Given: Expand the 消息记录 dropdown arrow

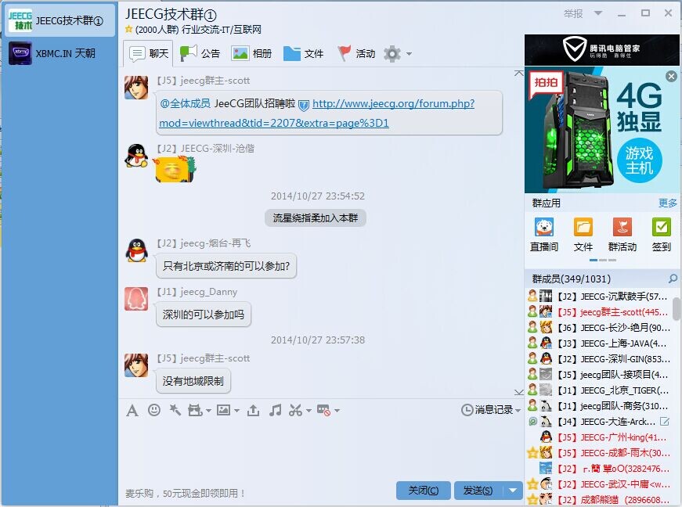Looking at the screenshot, I should (x=518, y=410).
